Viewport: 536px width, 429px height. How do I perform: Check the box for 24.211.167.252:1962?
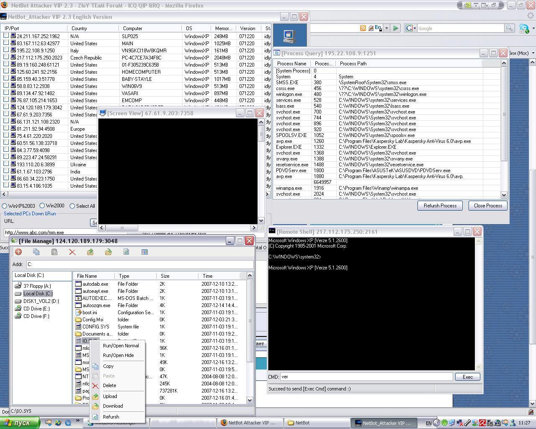[x=6, y=36]
